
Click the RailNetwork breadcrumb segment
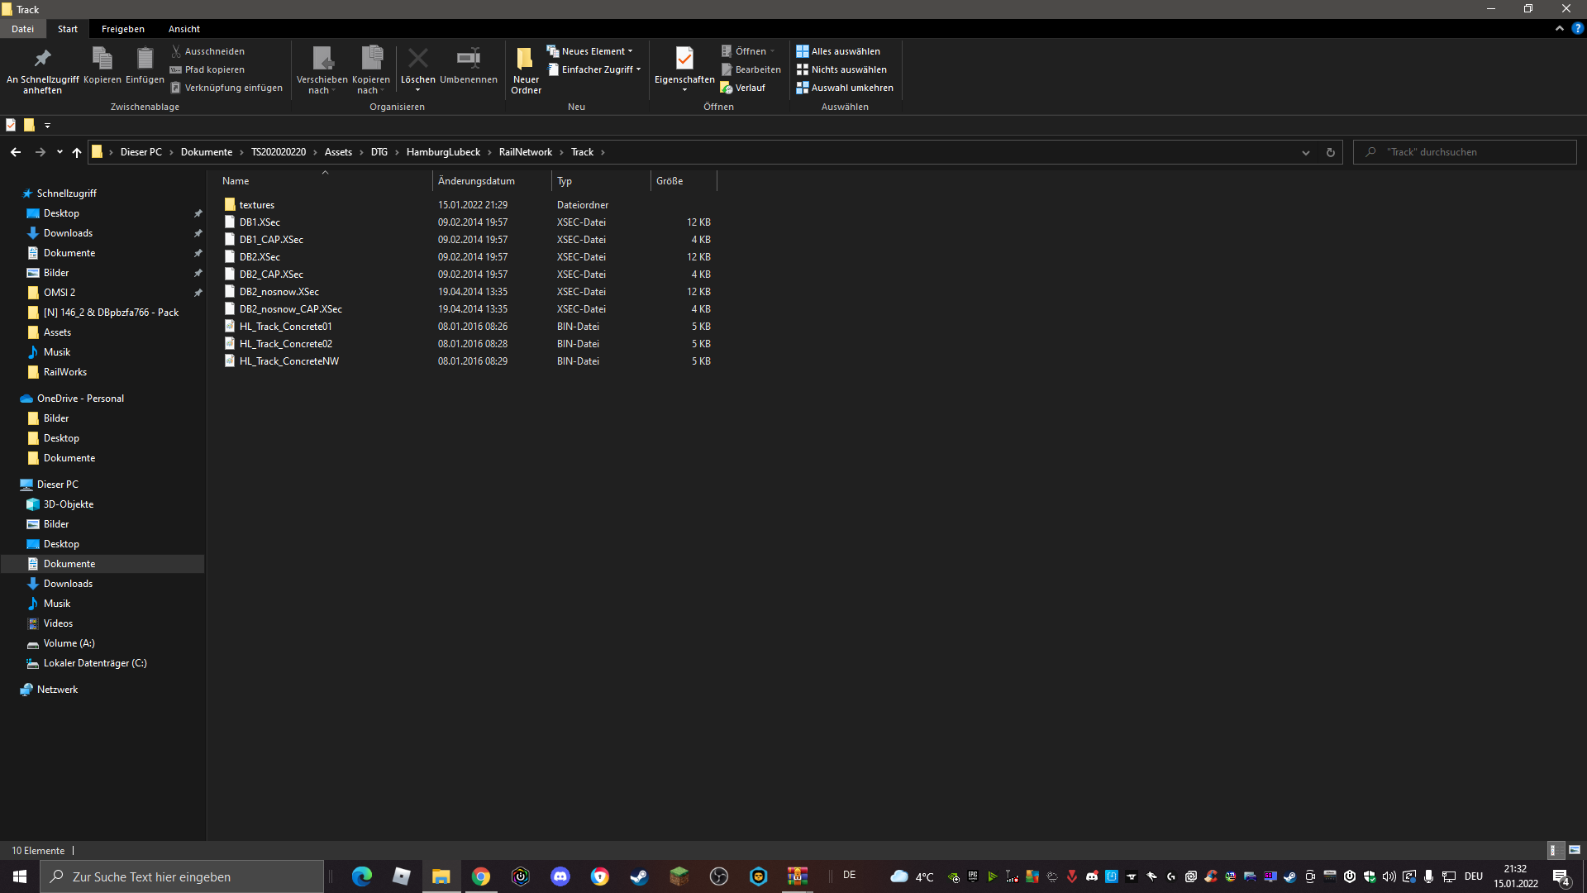pyautogui.click(x=525, y=152)
